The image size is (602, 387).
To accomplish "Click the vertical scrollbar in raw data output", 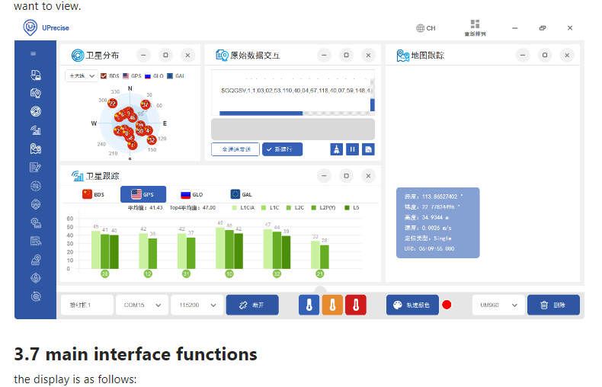I will click(x=373, y=105).
